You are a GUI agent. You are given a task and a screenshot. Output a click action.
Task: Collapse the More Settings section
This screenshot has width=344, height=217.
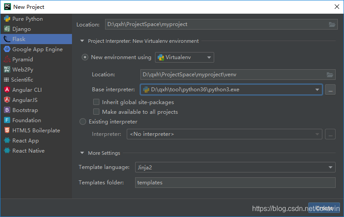[82, 153]
